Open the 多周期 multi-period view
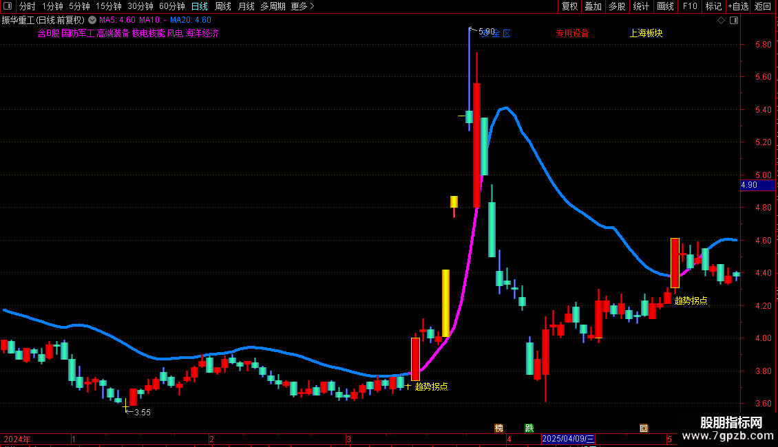 [x=273, y=6]
